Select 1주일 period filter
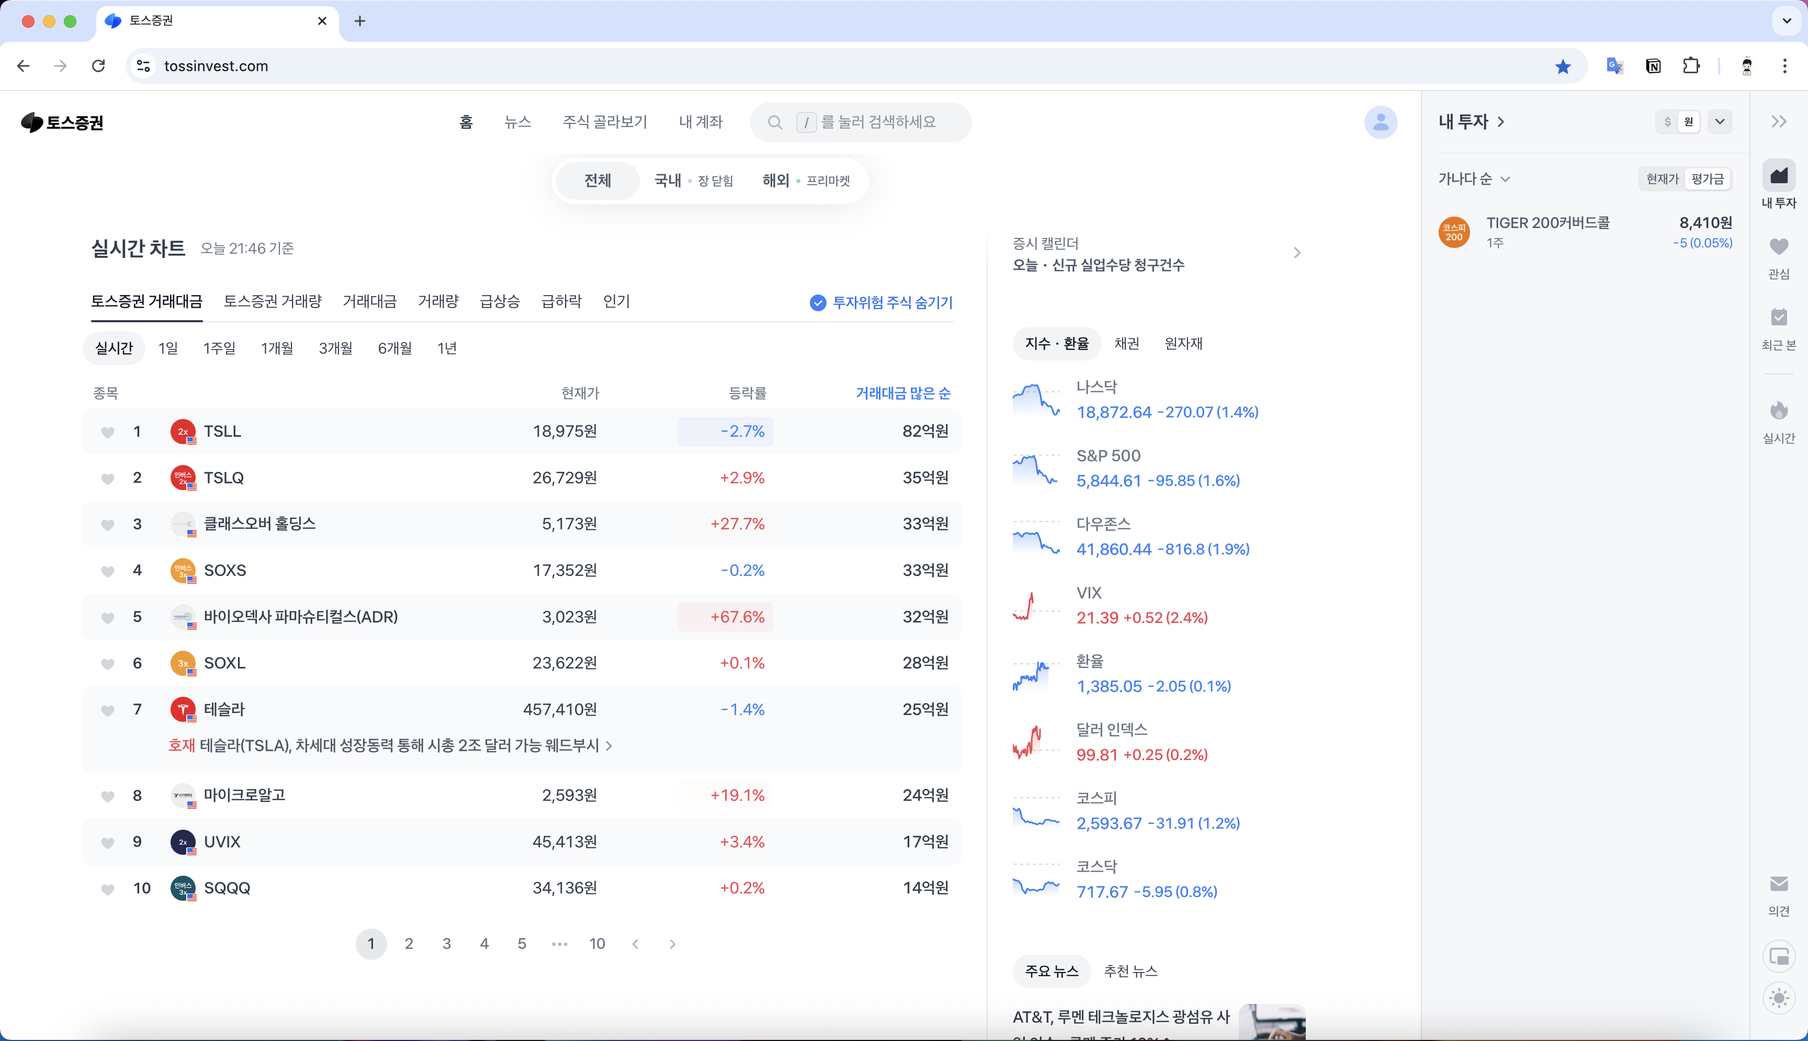1808x1041 pixels. [219, 348]
